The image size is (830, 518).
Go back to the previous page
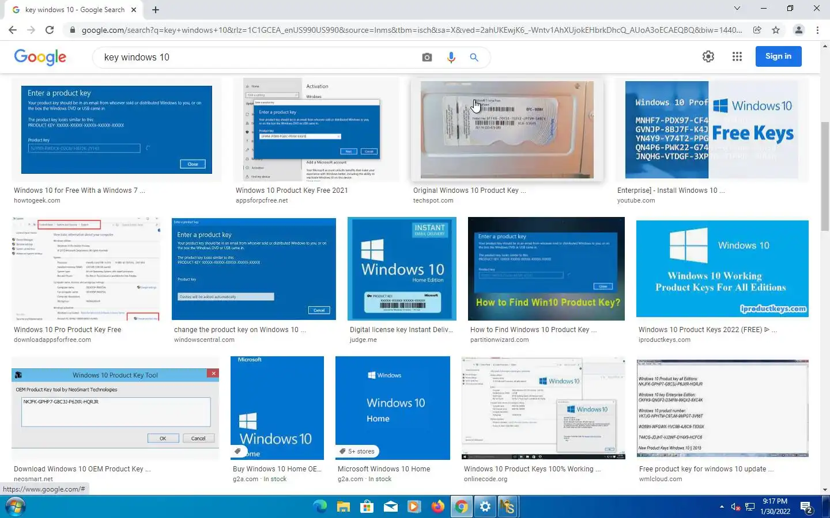coord(13,30)
